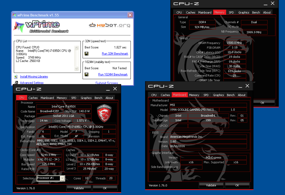Viewport: 285px width, 195px height.
Task: Click the DRAM Frequency value 1500.0 MHz
Action: tap(234, 43)
